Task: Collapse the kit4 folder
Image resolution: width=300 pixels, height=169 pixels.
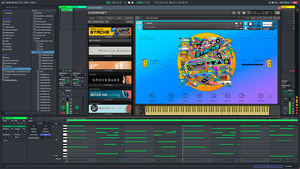Action: [x=35, y=52]
